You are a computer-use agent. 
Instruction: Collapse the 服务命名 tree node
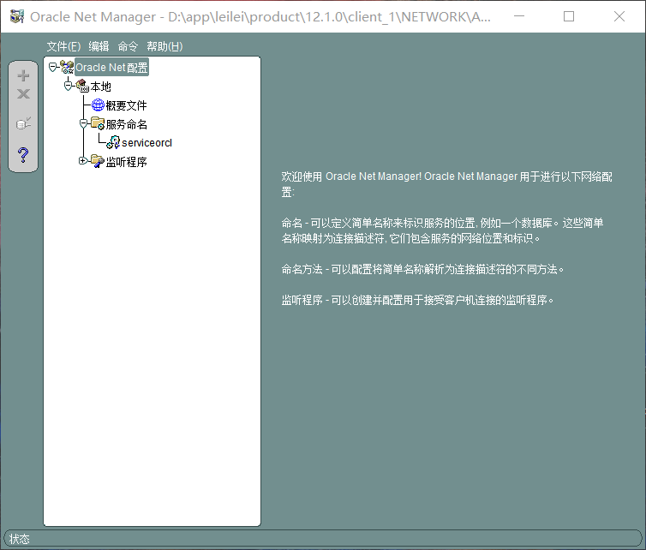pyautogui.click(x=83, y=123)
